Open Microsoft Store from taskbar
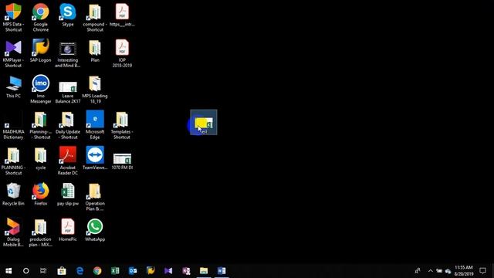 click(62, 271)
